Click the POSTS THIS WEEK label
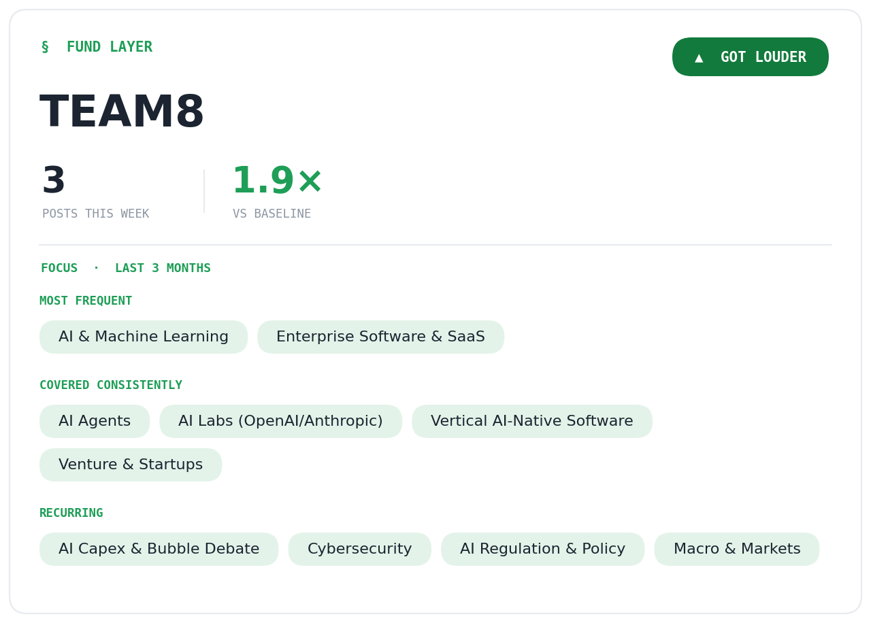This screenshot has height=623, width=871. click(x=95, y=214)
